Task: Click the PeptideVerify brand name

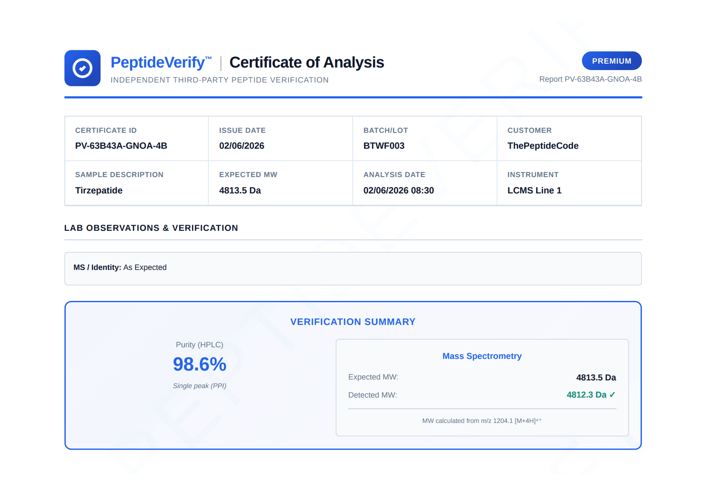Action: 161,62
